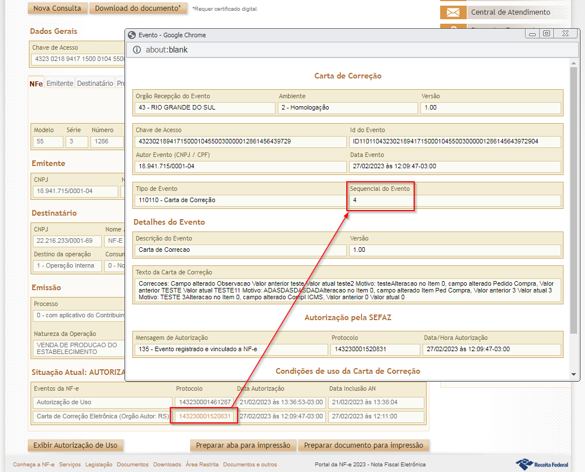Click the Id do Evento value
Viewport: 585px width, 472px height.
coord(455,142)
